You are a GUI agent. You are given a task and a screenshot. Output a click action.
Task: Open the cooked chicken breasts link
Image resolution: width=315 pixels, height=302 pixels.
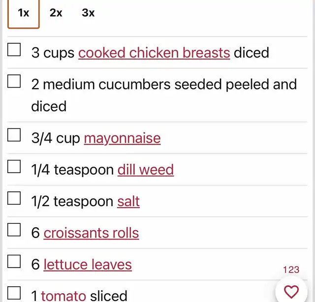(x=154, y=53)
